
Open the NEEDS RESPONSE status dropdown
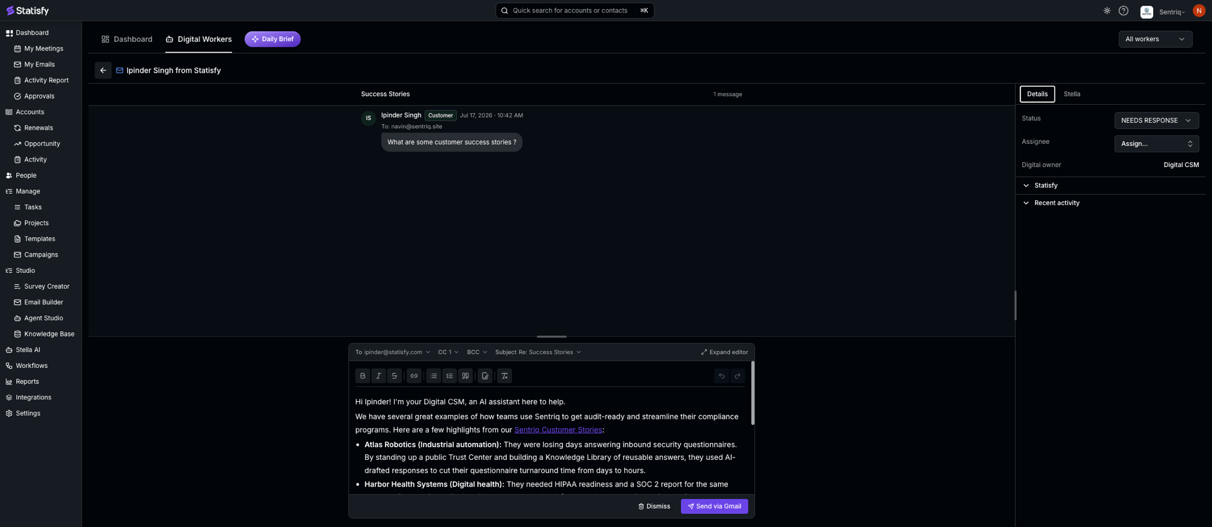(x=1156, y=120)
